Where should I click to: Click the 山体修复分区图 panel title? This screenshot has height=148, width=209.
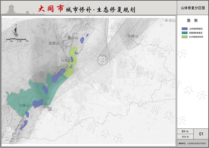point(193,8)
